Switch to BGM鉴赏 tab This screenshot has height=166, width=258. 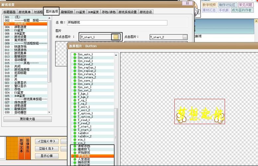coord(93,12)
